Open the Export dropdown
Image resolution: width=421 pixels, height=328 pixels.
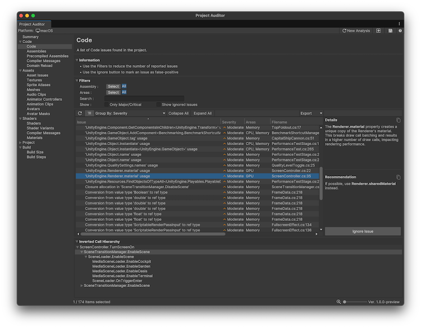pos(311,113)
